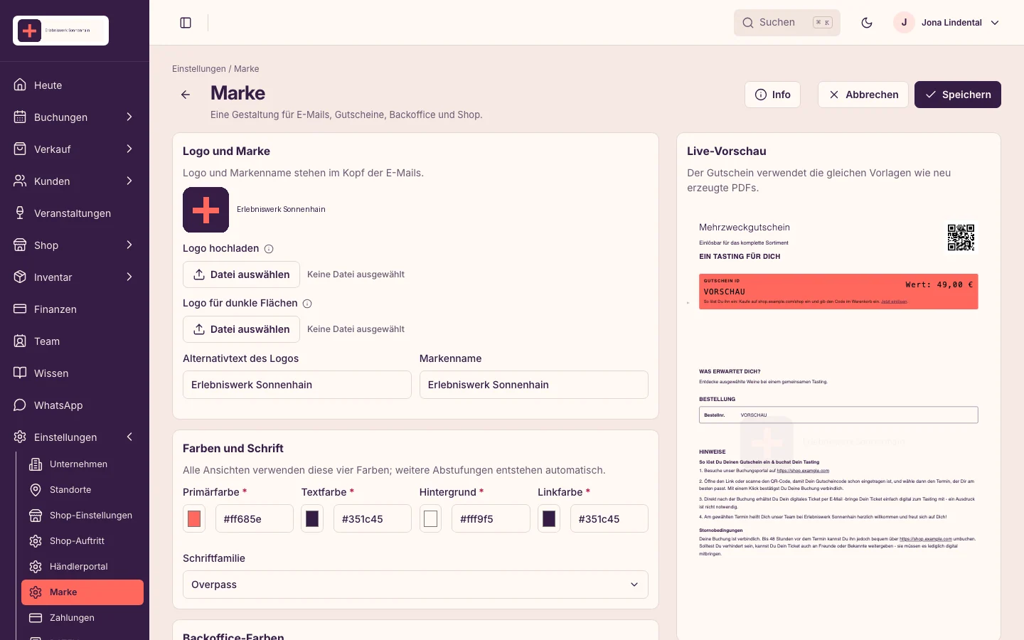This screenshot has height=640, width=1024.
Task: Click Abbrechen to discard changes
Action: pos(863,95)
